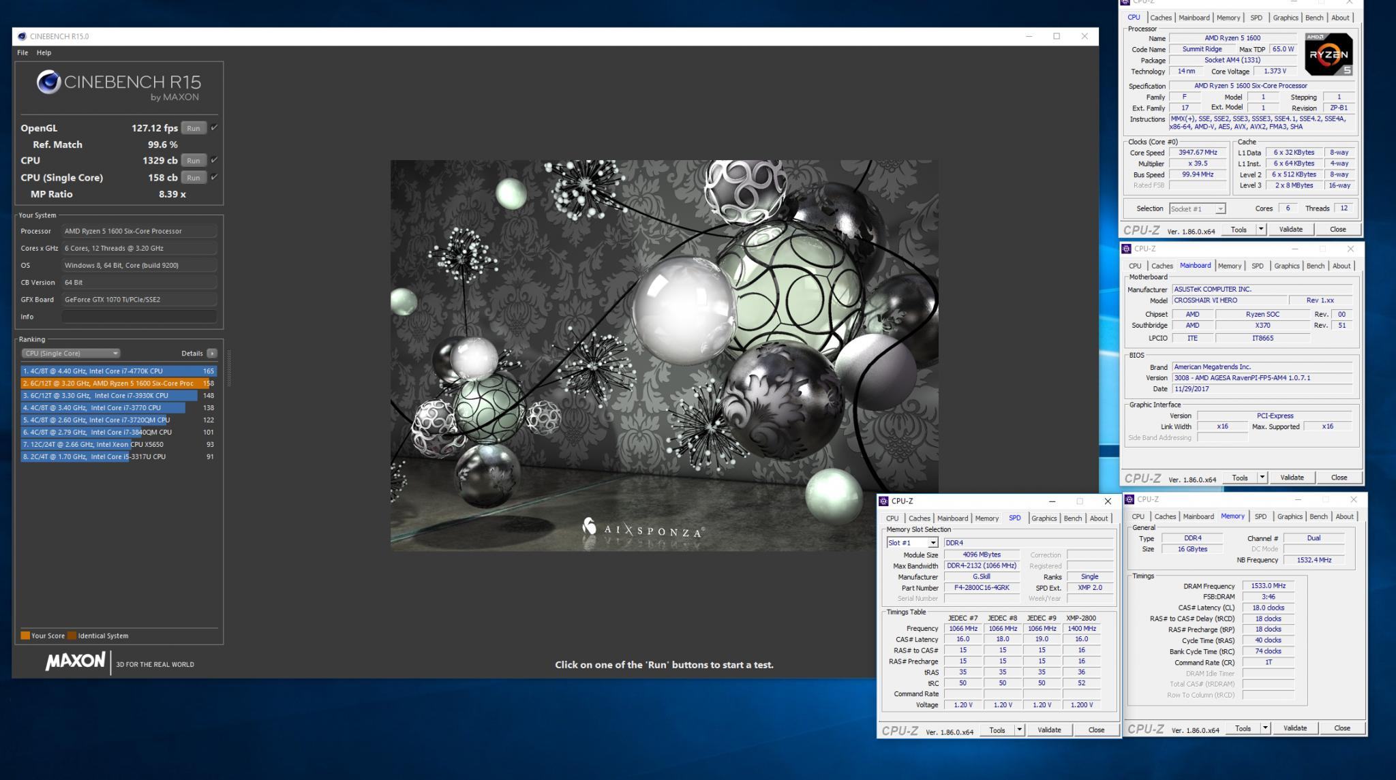This screenshot has height=780, width=1396.
Task: Select Intel Core i5-3317U ranking row
Action: click(118, 457)
